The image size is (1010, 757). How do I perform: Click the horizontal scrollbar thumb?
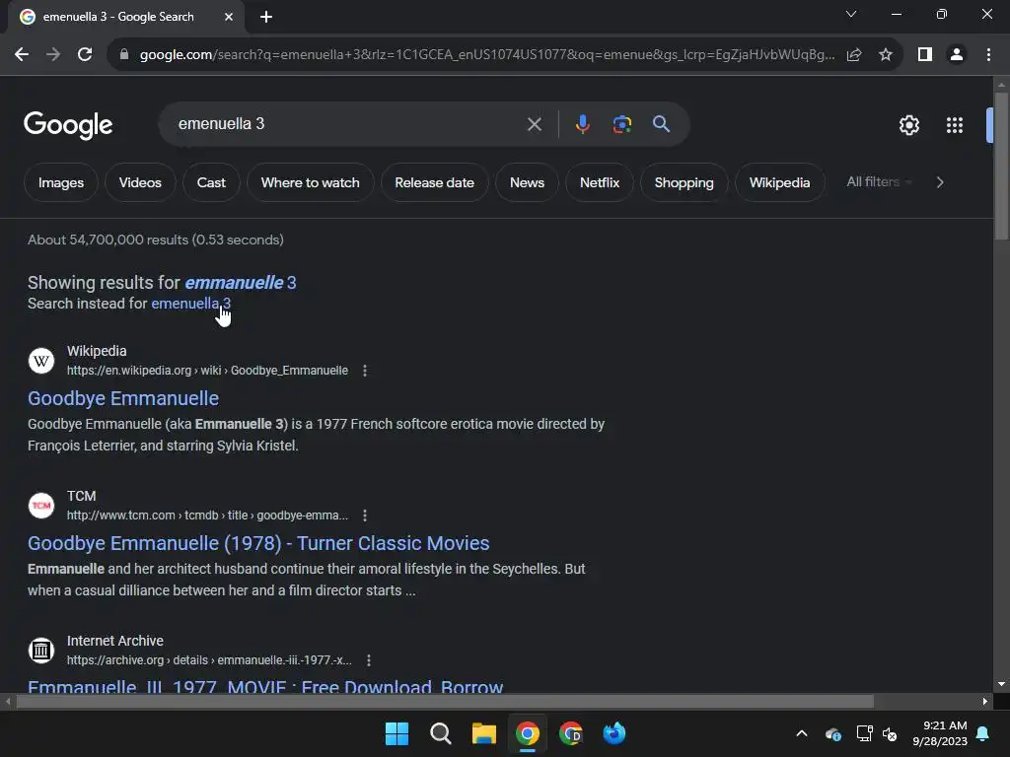pos(445,702)
